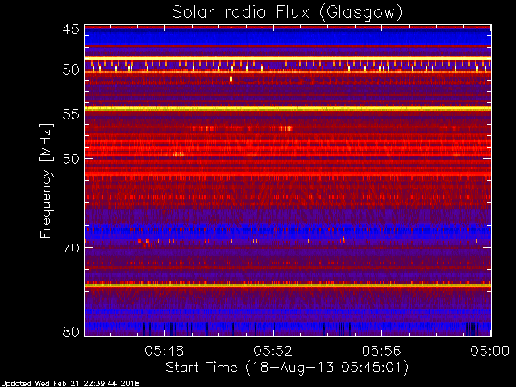Image resolution: width=516 pixels, height=387 pixels.
Task: Click the 'Solar radio Flux (Glasgow)' plot title
Action: [287, 13]
